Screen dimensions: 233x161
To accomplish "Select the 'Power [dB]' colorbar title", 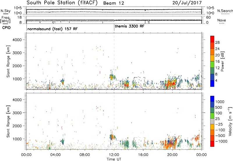I will (x=222, y=61).
